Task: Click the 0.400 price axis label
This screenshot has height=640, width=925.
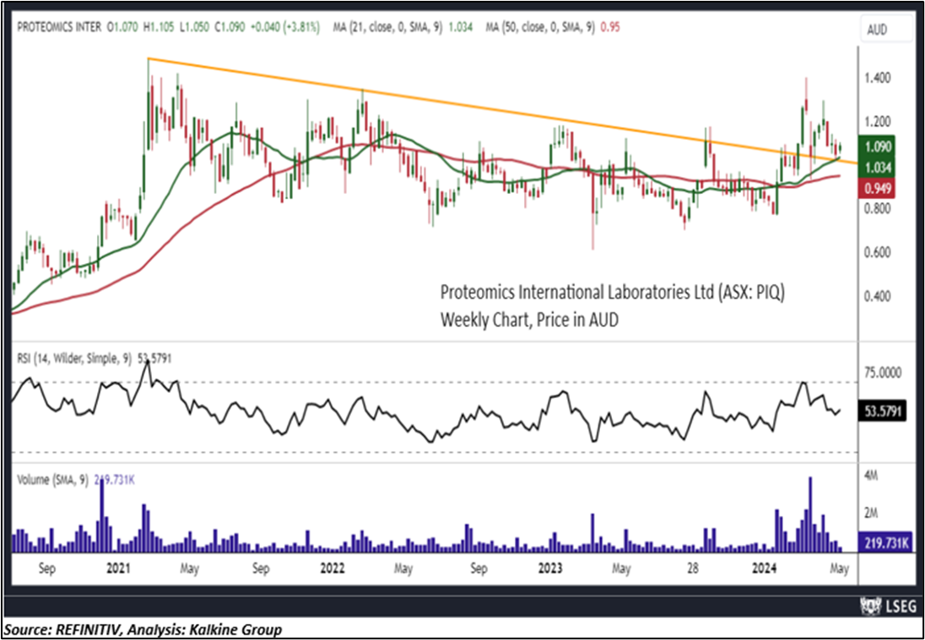Action: point(879,297)
